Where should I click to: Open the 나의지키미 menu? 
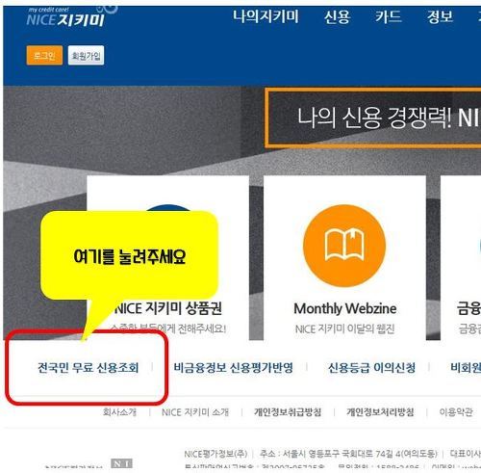click(x=266, y=16)
